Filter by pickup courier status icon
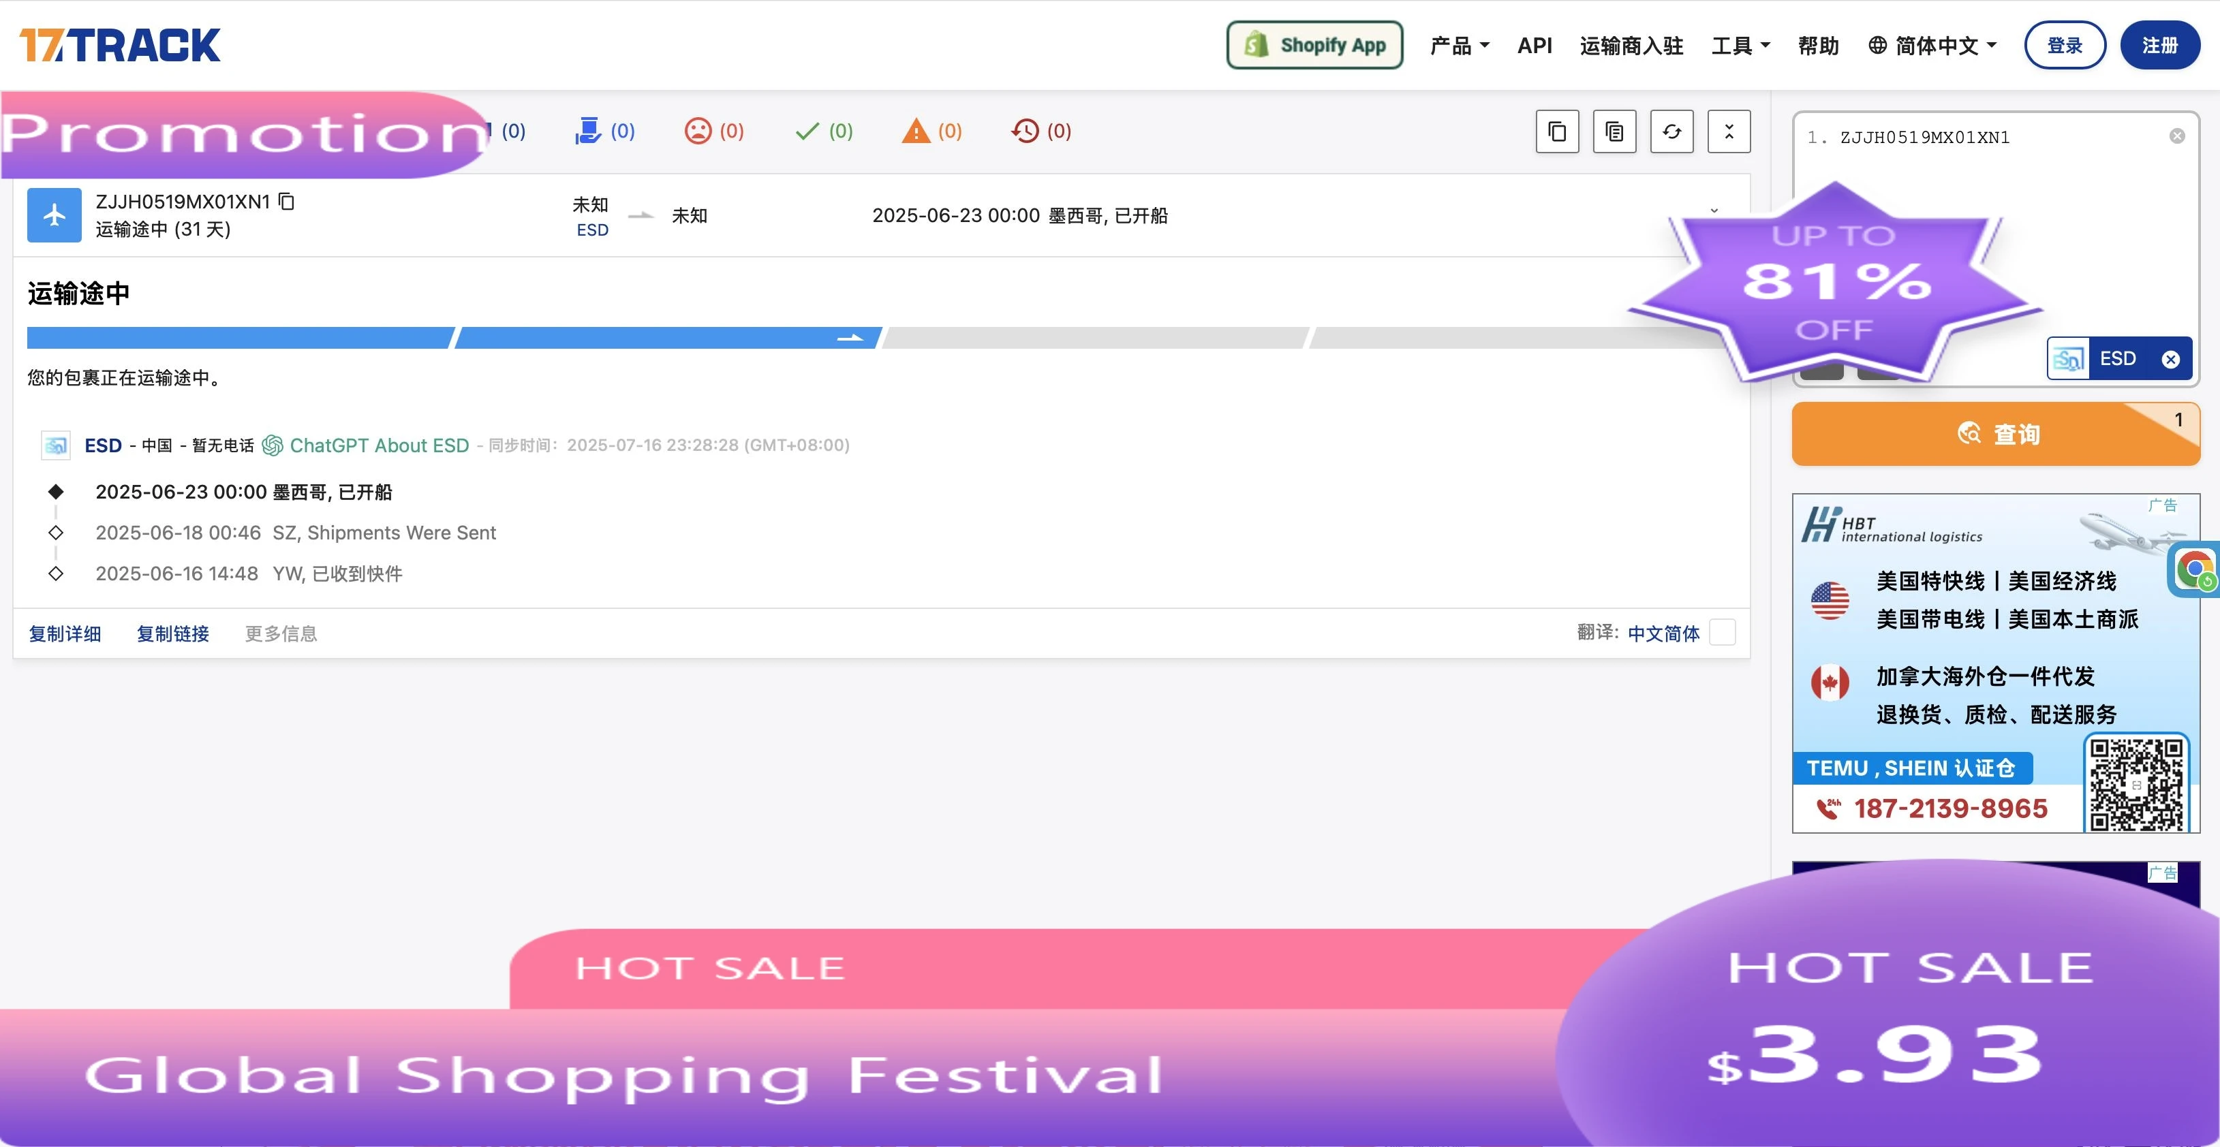The height and width of the screenshot is (1147, 2220). pyautogui.click(x=604, y=131)
